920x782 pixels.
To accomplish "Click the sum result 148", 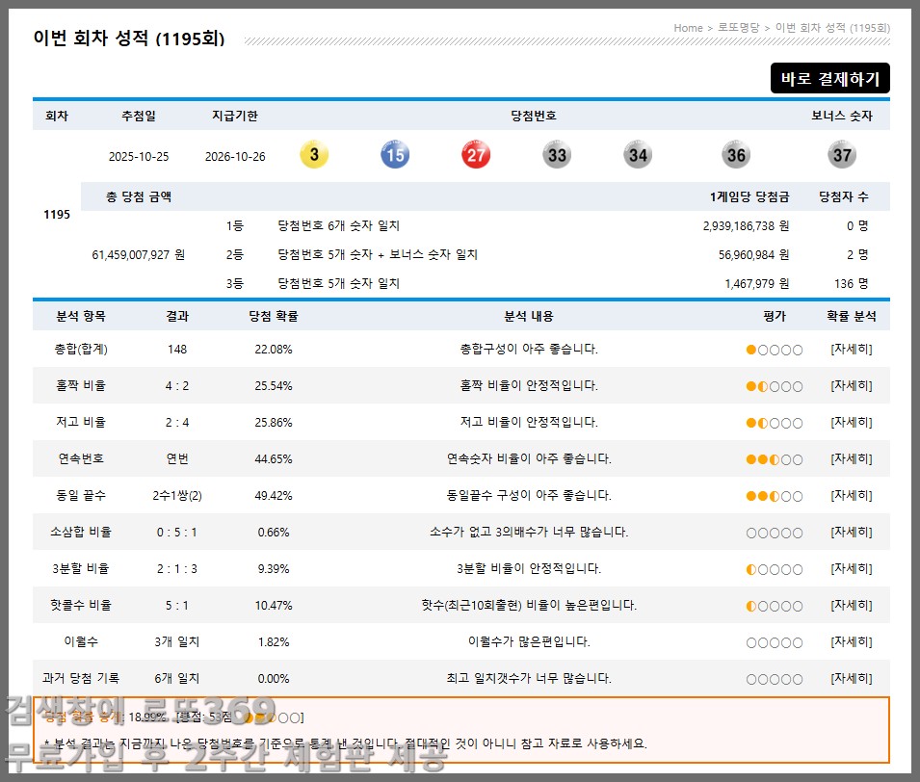I will [x=177, y=349].
